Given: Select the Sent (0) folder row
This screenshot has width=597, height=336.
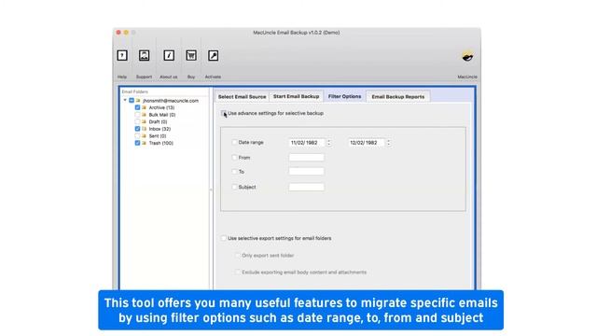Looking at the screenshot, I should click(158, 136).
